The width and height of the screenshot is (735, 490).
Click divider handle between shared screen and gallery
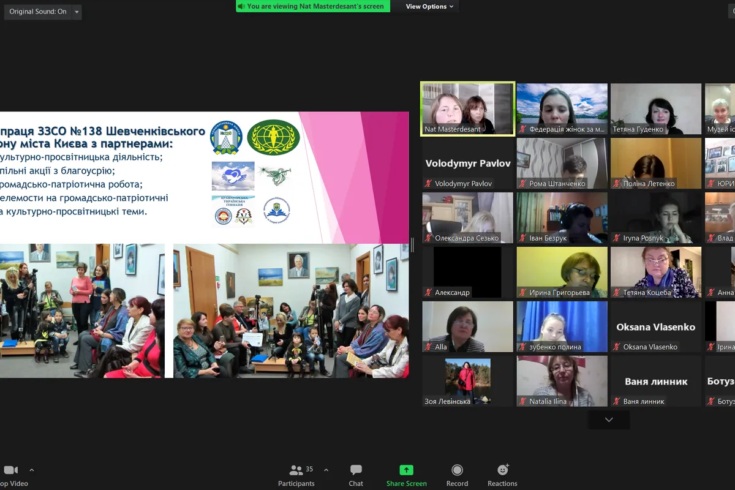point(412,245)
